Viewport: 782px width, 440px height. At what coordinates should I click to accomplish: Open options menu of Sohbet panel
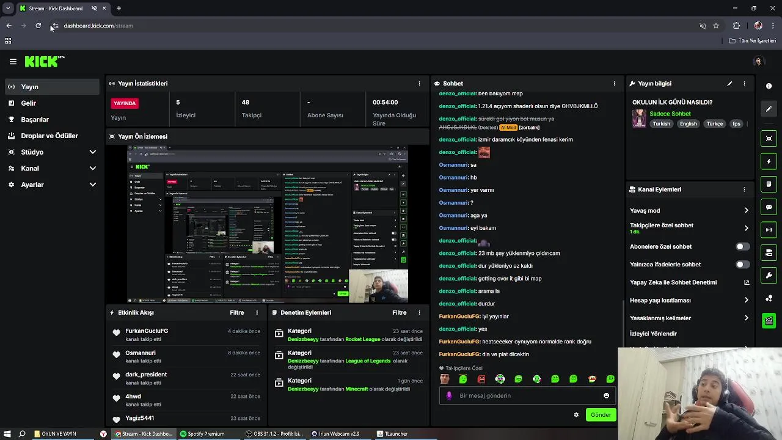pyautogui.click(x=615, y=83)
